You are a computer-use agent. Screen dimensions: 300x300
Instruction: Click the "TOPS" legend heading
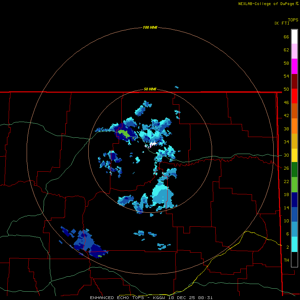[293, 20]
